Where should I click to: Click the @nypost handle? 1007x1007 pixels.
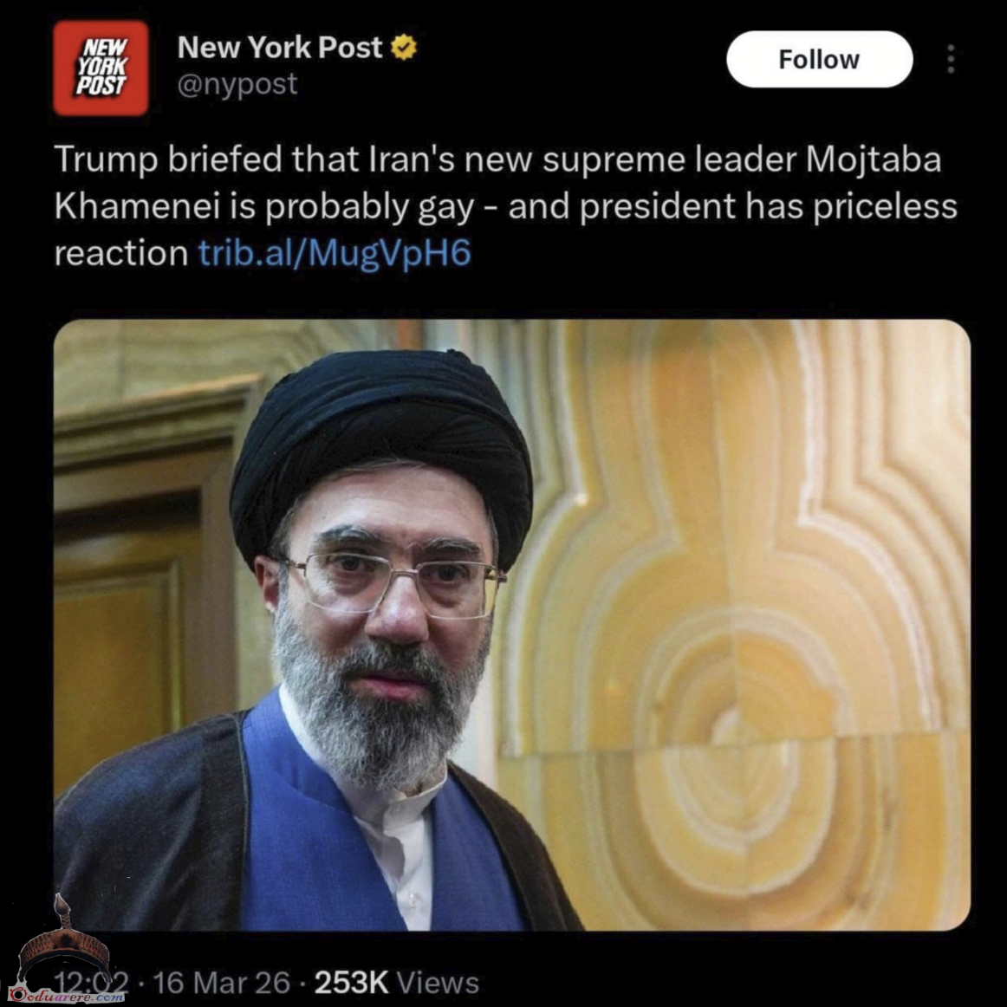pyautogui.click(x=237, y=85)
